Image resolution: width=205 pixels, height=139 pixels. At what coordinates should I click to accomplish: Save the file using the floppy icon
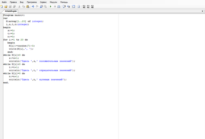[10, 6]
